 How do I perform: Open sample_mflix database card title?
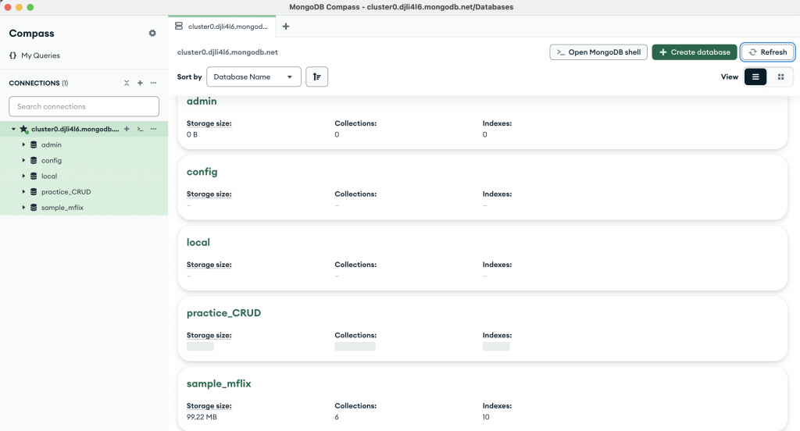219,383
